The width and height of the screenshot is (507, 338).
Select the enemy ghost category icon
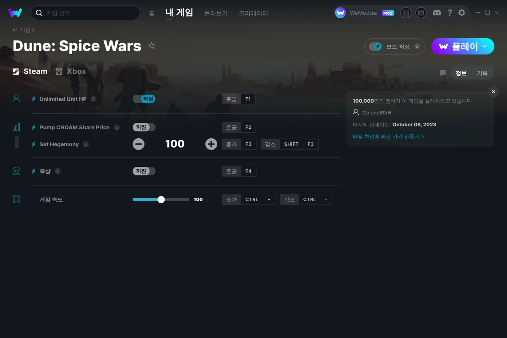pyautogui.click(x=16, y=171)
